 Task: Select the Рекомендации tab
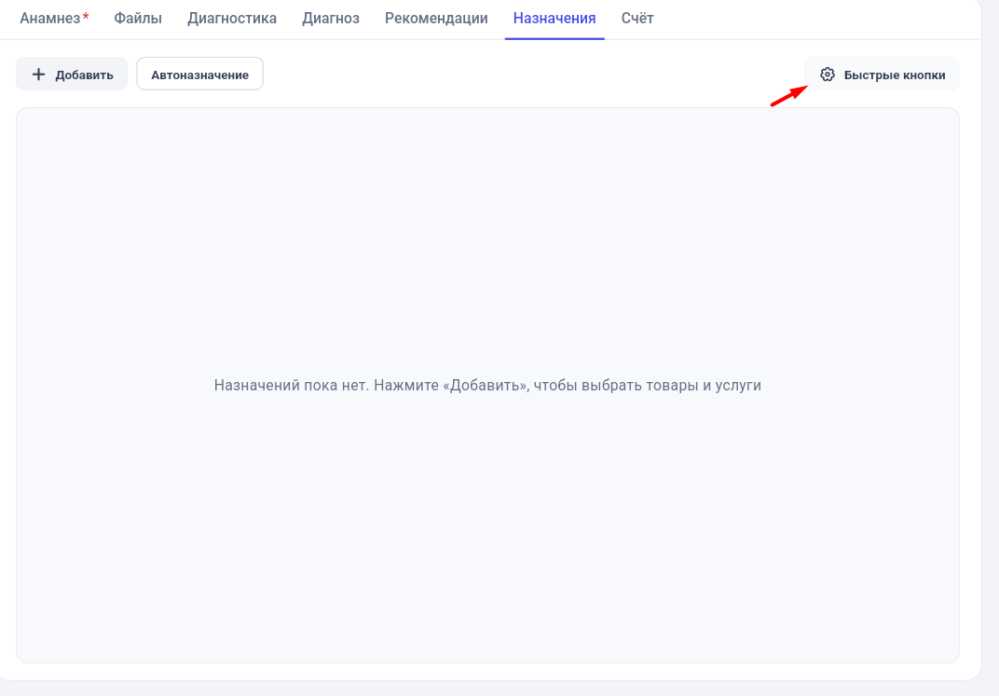[x=436, y=19]
